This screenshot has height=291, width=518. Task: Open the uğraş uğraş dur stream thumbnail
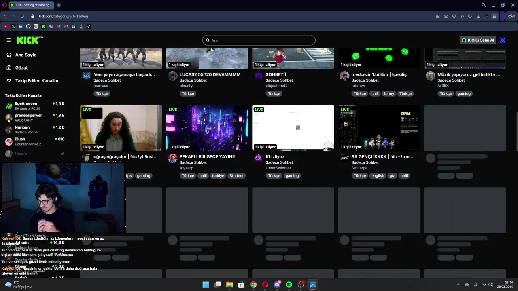coord(121,128)
